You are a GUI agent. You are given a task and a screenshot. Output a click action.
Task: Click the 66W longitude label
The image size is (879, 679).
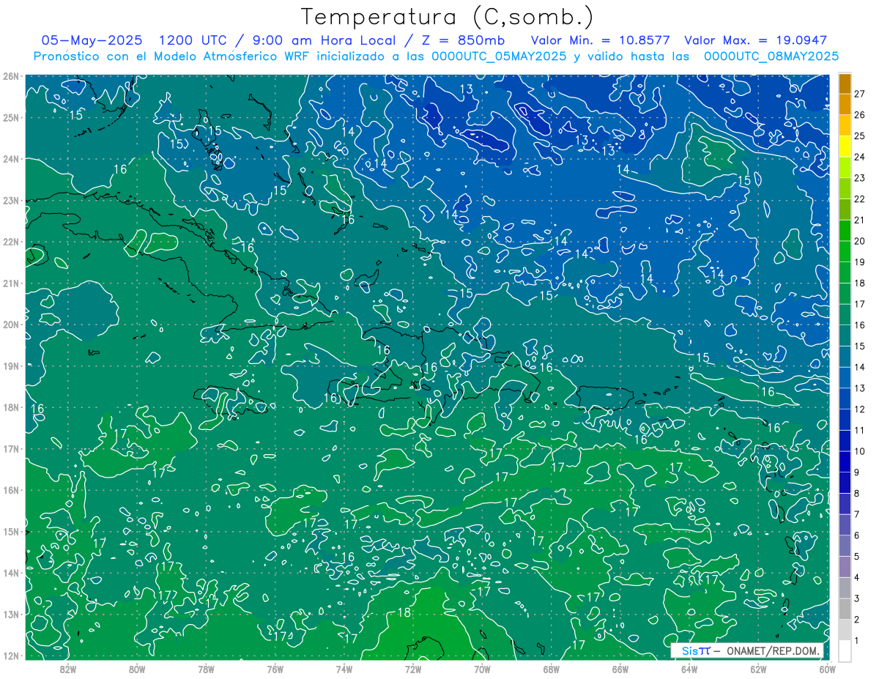tap(620, 668)
